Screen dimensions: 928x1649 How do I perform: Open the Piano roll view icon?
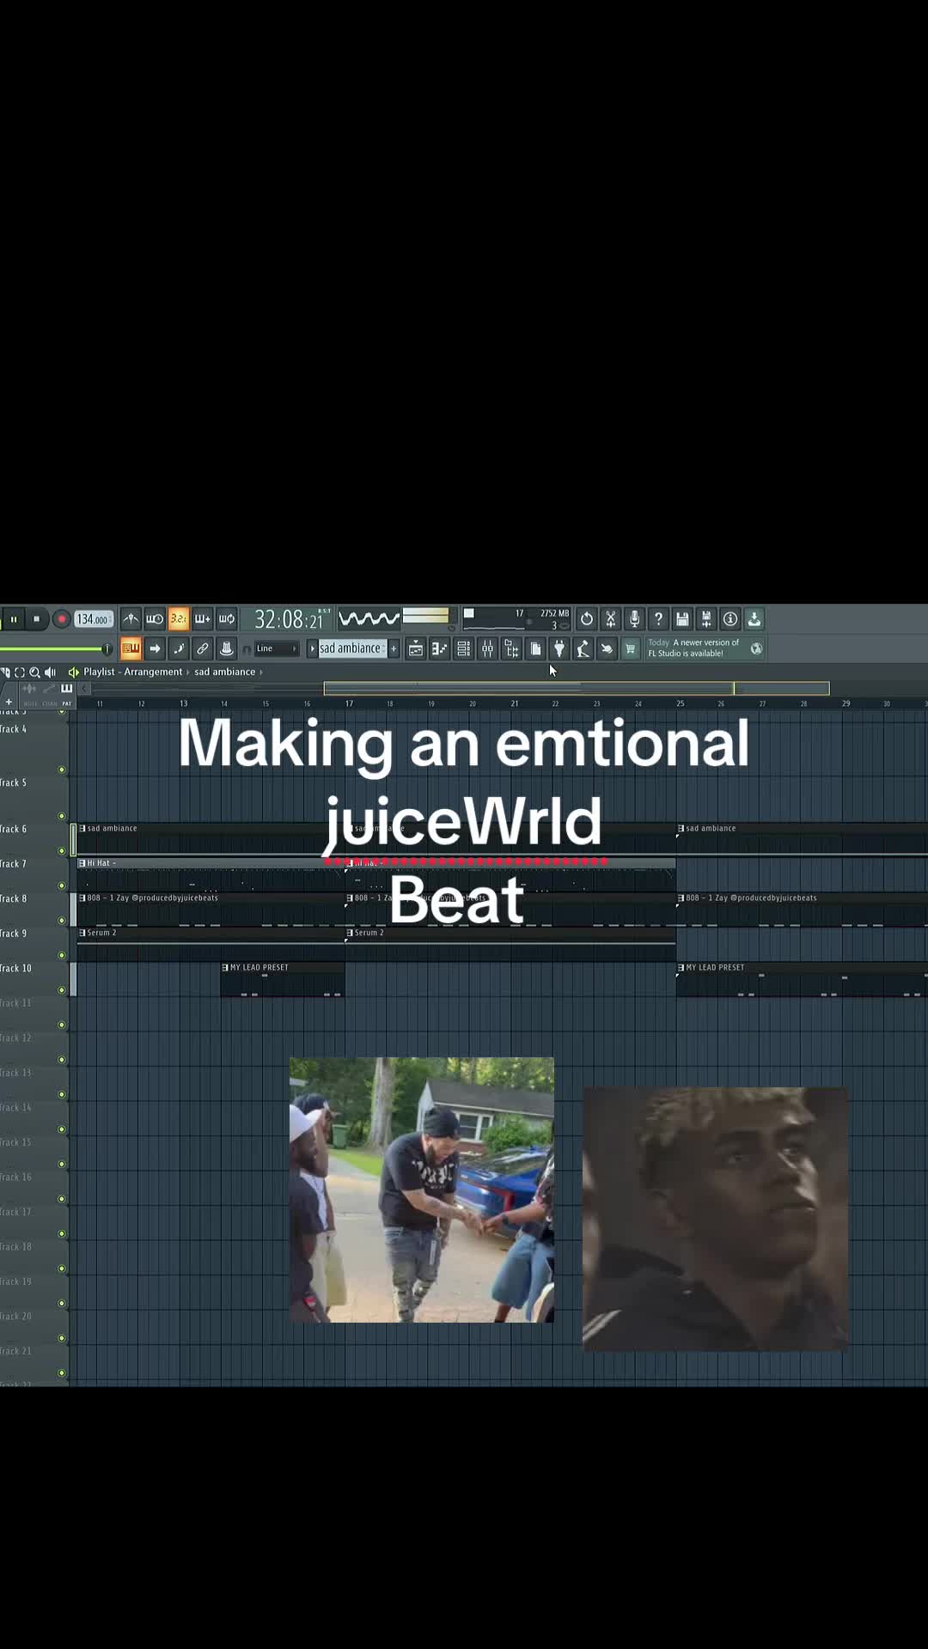tap(439, 648)
